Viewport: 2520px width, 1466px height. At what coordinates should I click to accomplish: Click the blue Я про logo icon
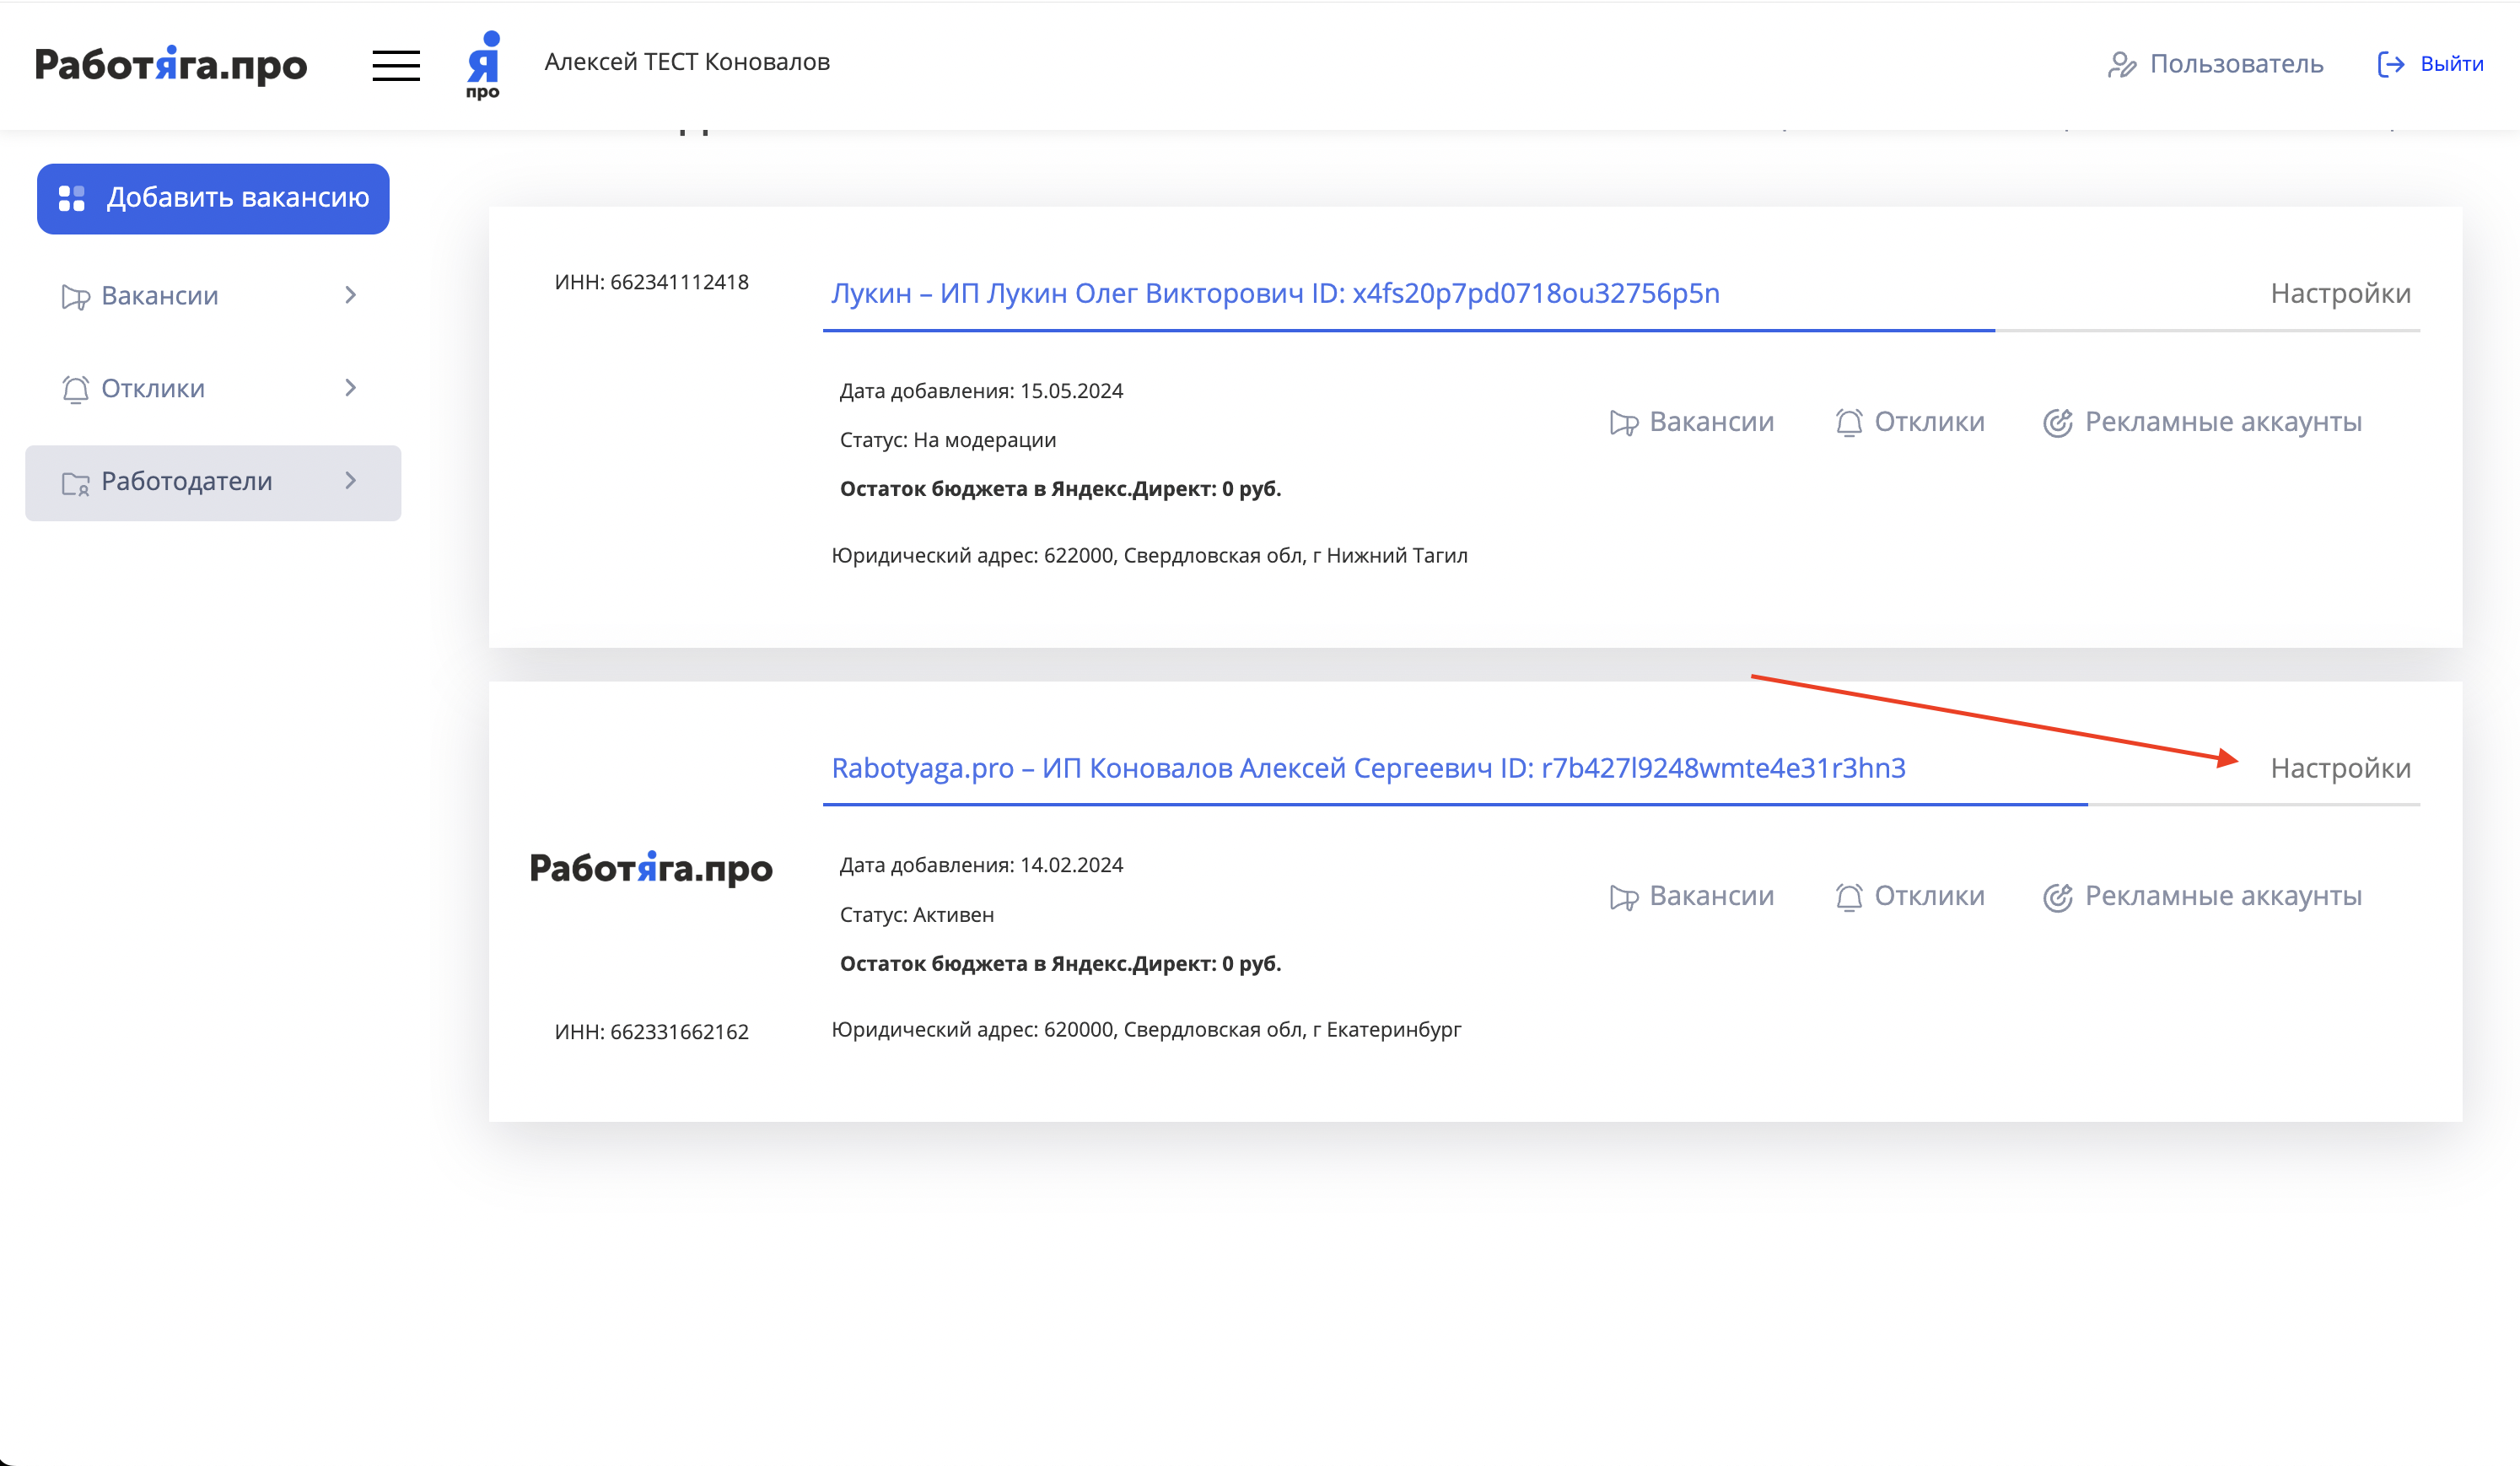click(483, 65)
